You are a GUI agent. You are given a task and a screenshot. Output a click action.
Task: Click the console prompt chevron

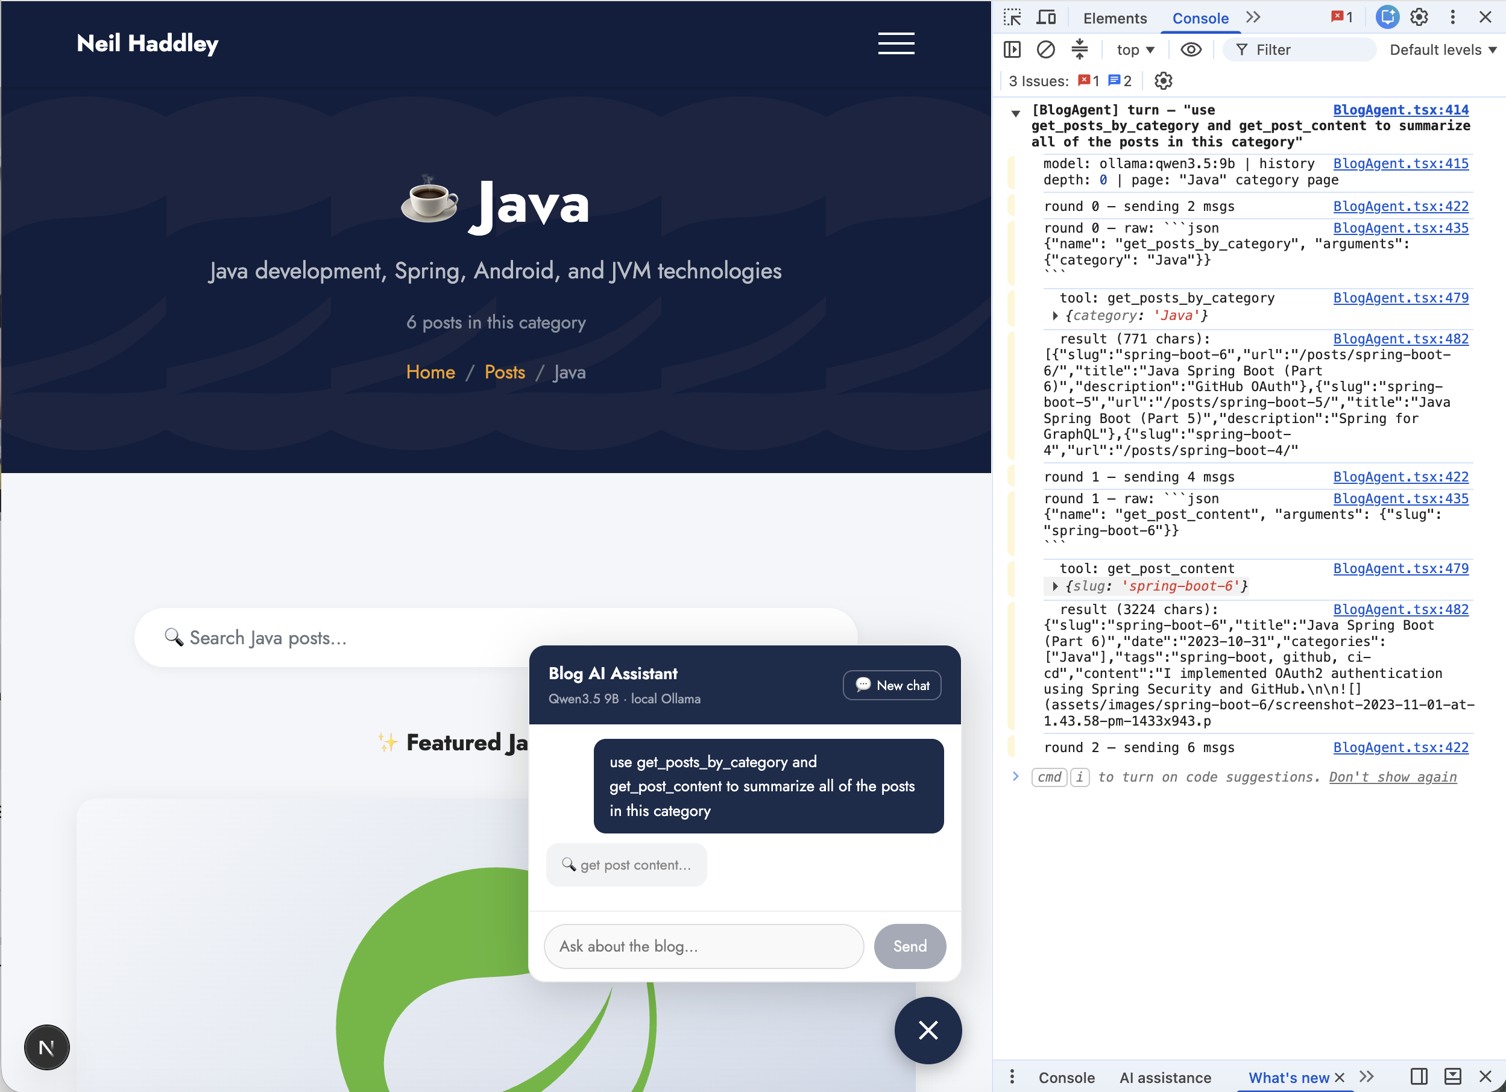coord(1015,776)
